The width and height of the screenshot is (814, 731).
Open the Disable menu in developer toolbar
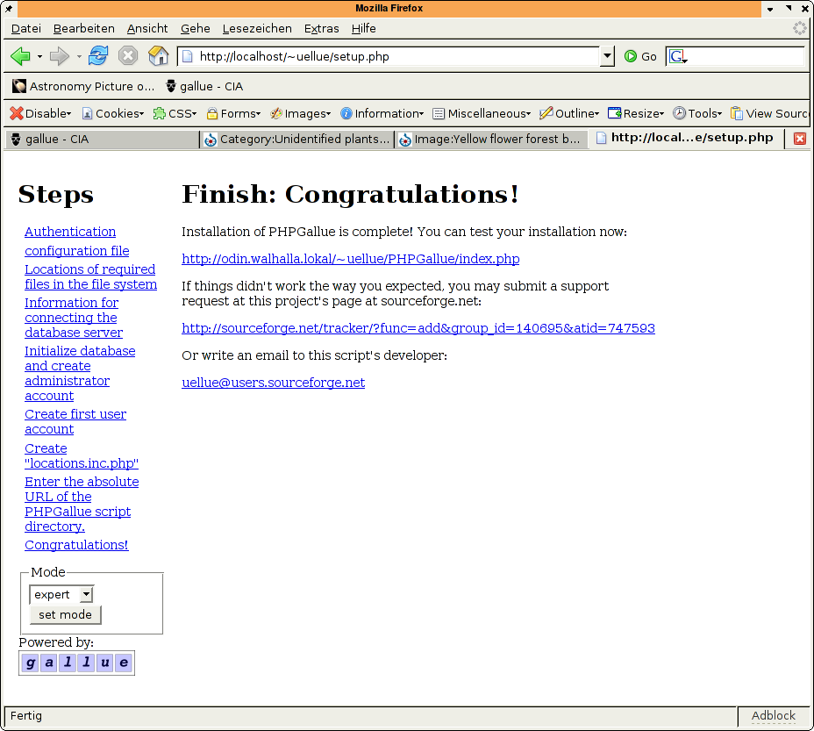41,113
